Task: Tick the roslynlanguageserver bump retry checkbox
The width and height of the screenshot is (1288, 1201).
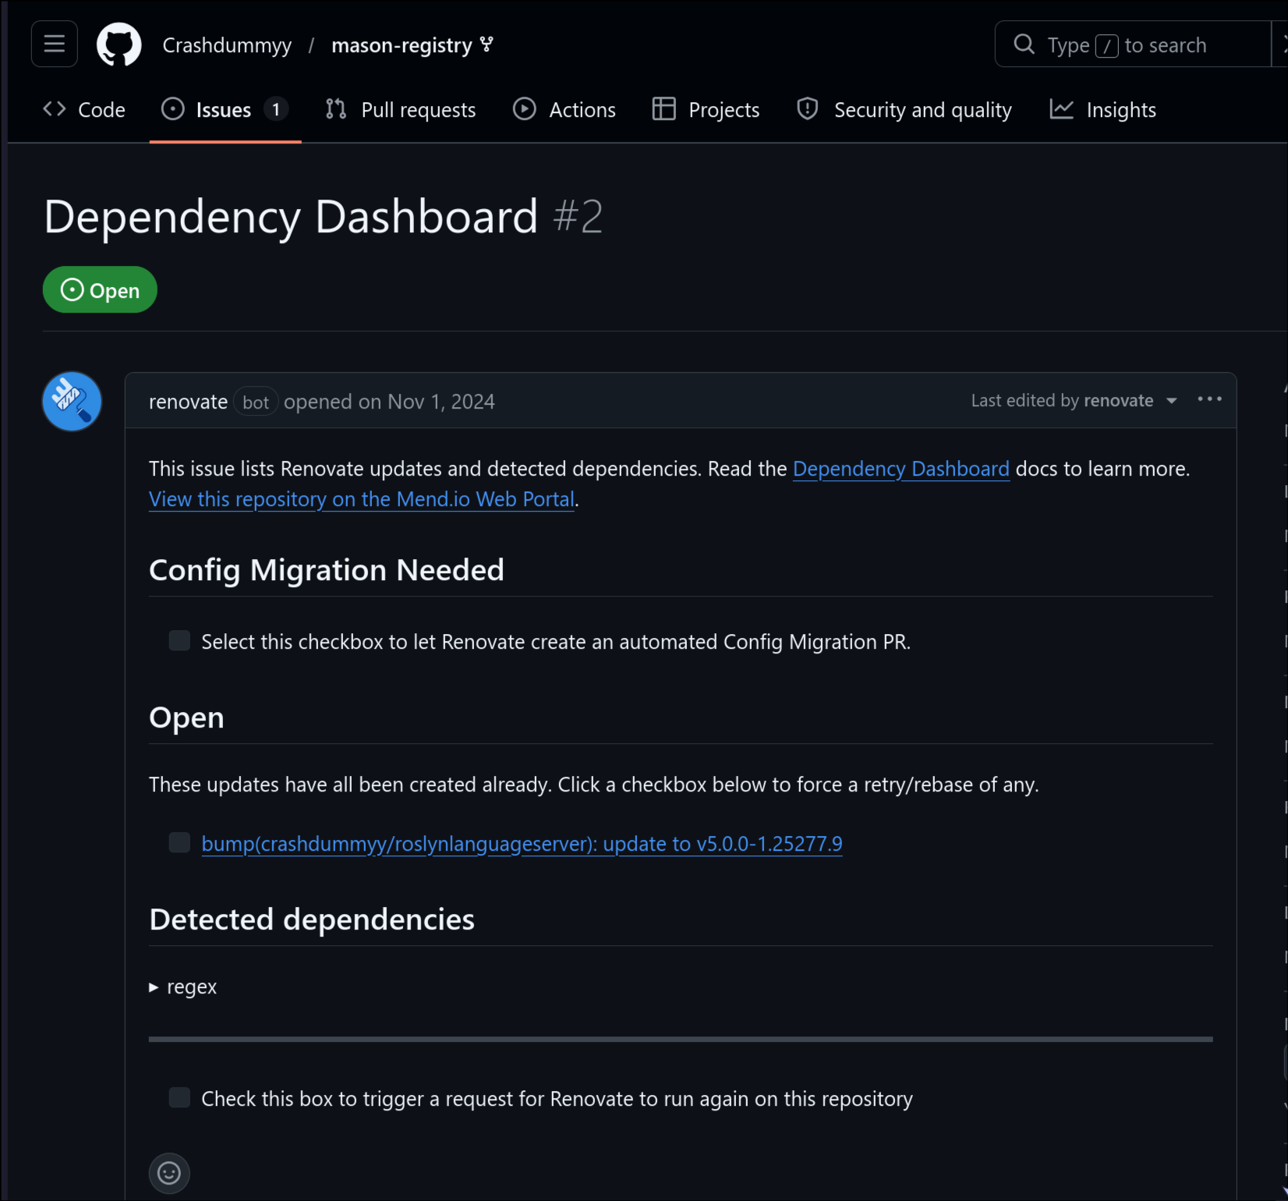Action: tap(179, 843)
